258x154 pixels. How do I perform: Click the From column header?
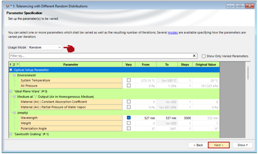pyautogui.click(x=146, y=64)
